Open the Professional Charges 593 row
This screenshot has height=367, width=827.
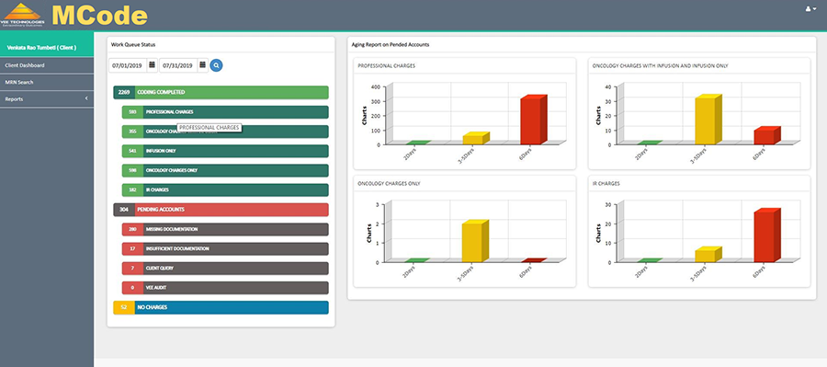pos(225,112)
